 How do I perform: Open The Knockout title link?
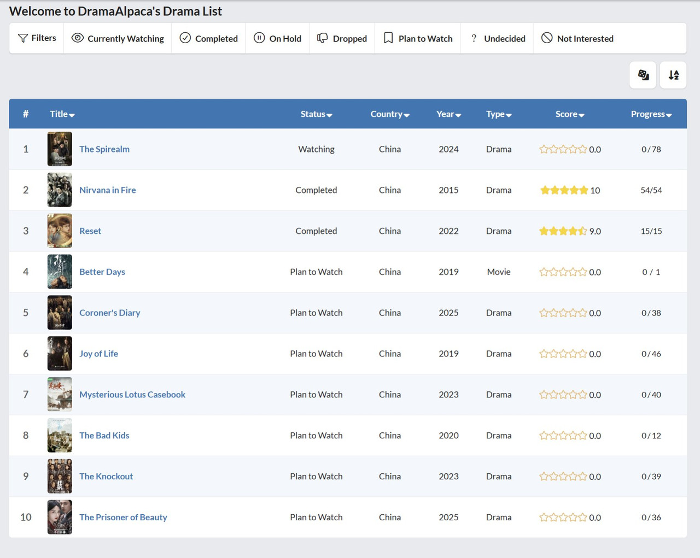(106, 477)
